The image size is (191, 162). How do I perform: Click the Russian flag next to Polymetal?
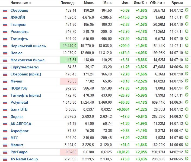(x=5, y=103)
